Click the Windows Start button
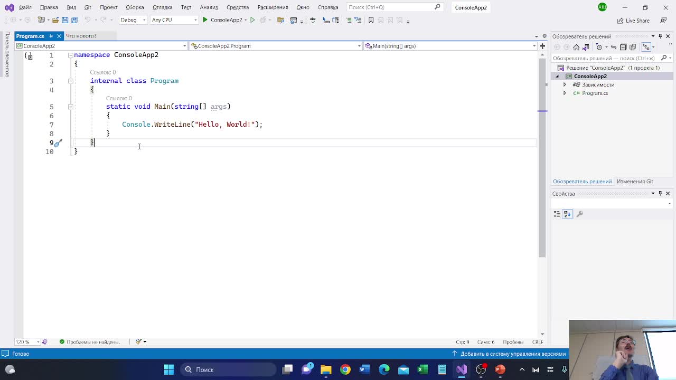The width and height of the screenshot is (676, 380). click(168, 369)
